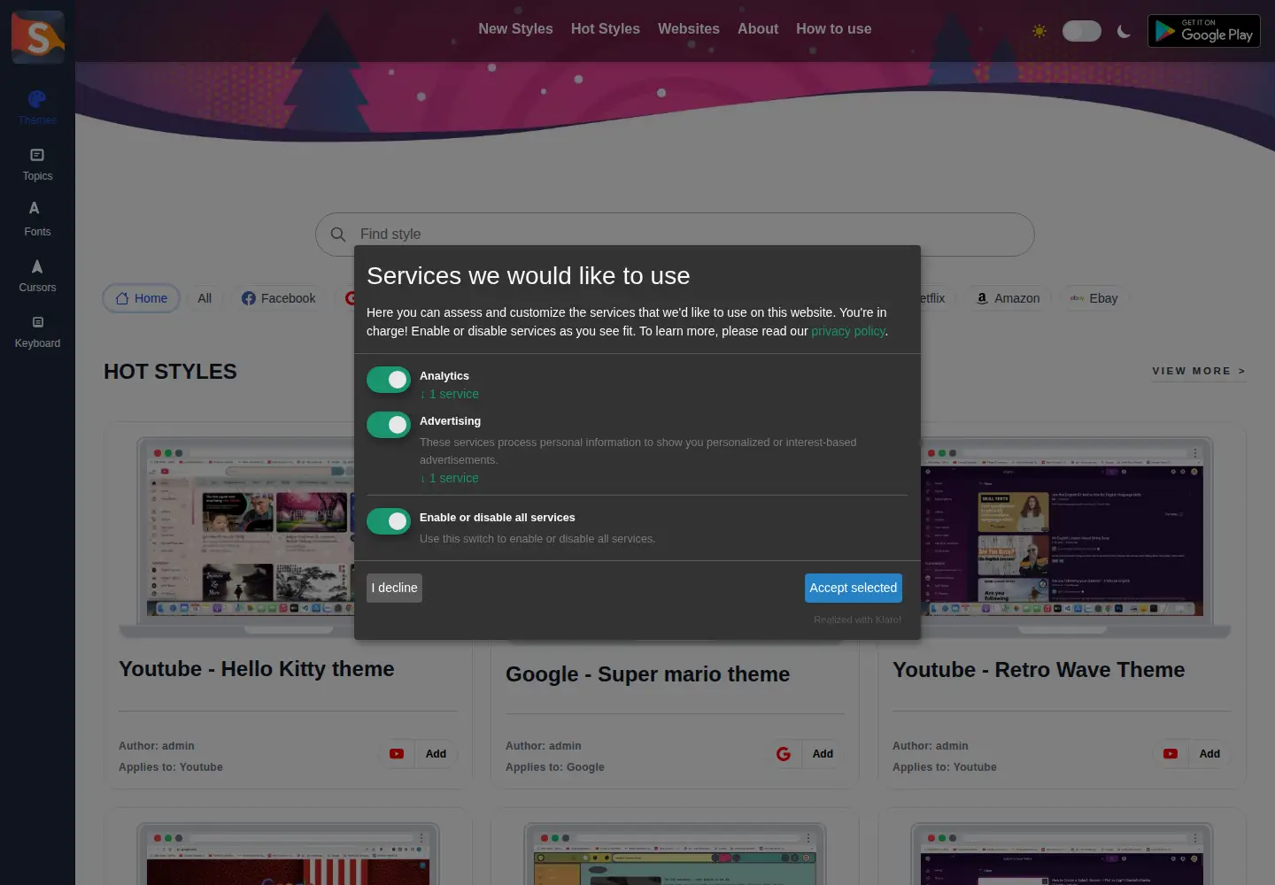Click the sun light-mode icon
Screen dimensions: 1275x885
pos(1039,31)
